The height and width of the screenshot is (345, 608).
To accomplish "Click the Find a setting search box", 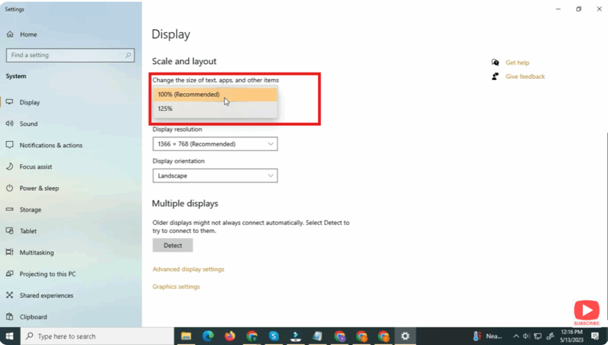I will [x=70, y=55].
